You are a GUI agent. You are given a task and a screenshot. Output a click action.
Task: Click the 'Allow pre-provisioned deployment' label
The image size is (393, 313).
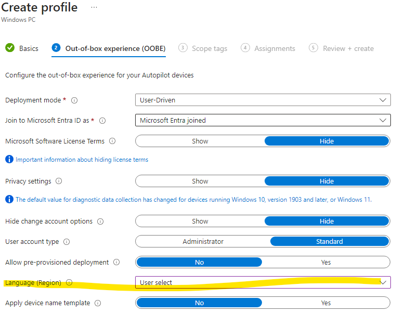coord(57,263)
